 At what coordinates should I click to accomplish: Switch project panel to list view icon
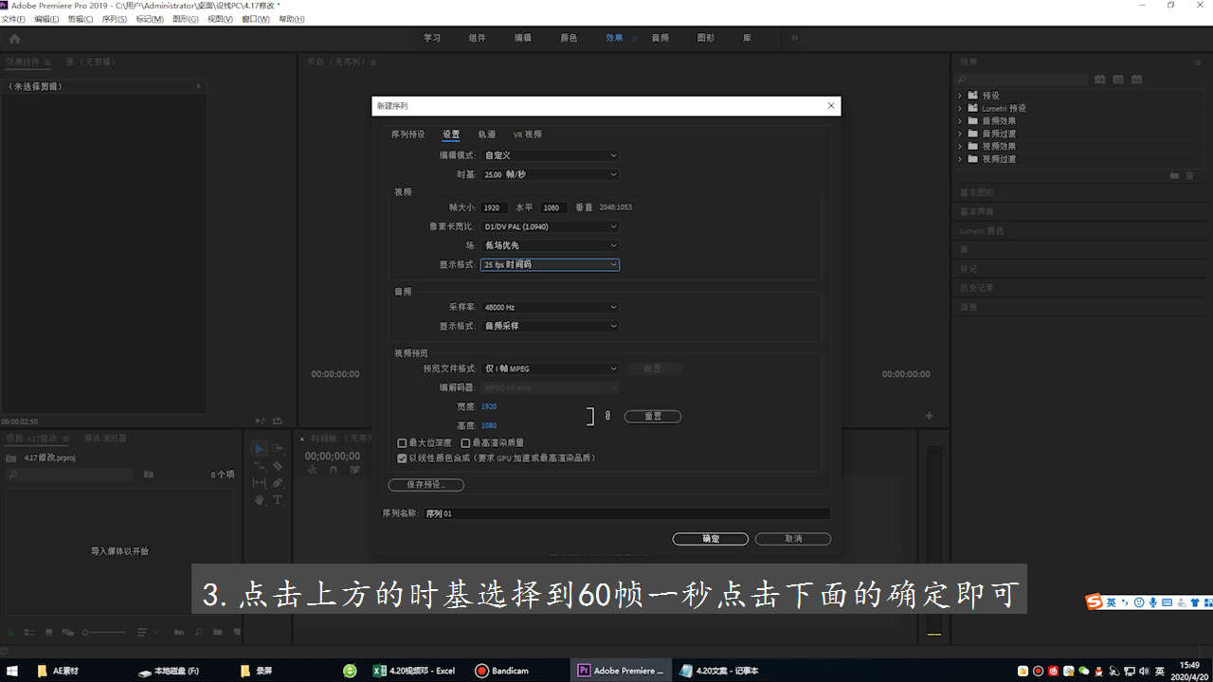click(29, 632)
